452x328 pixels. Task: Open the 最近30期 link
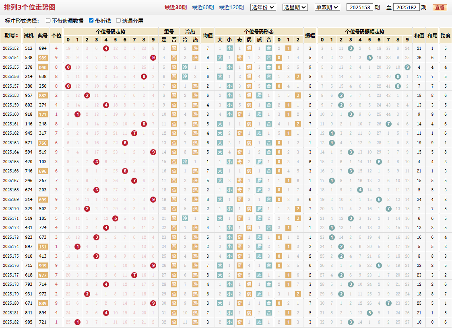tap(175, 7)
